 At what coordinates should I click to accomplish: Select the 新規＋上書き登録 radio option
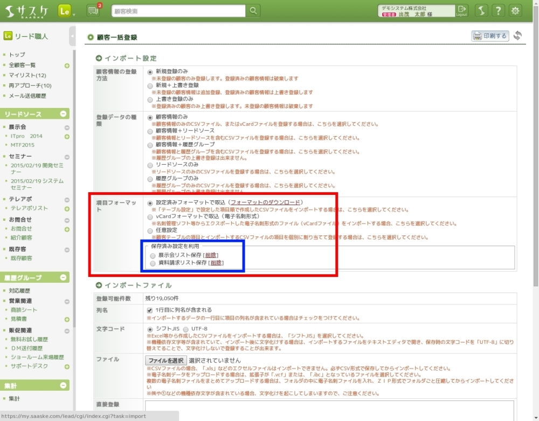point(150,85)
